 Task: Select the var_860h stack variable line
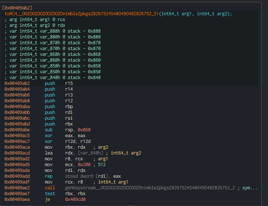[52, 60]
